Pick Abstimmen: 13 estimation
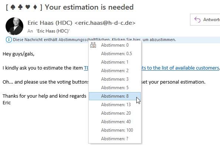Image resolution: width=220 pixels, height=155 pixels. click(x=115, y=105)
